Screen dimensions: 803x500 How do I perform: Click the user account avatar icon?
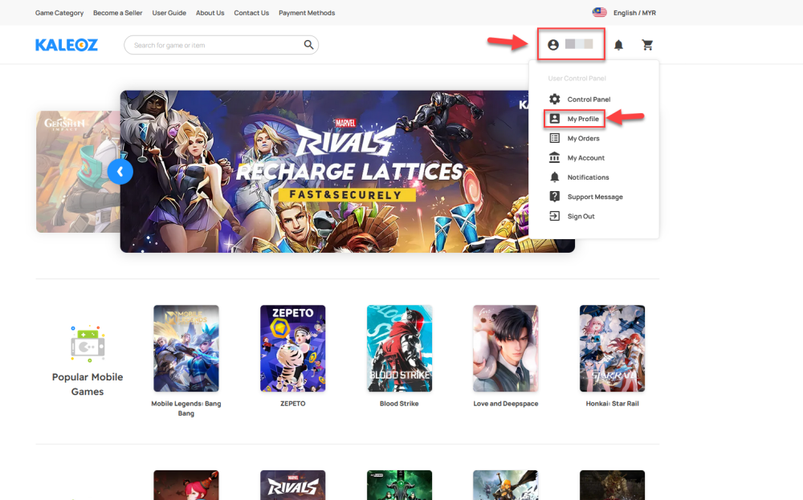(553, 45)
